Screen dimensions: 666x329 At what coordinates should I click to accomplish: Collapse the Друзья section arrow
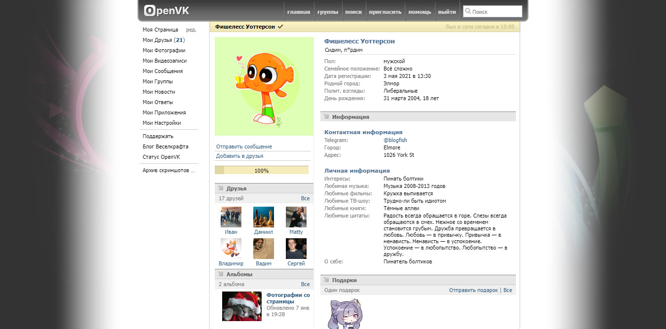point(221,188)
